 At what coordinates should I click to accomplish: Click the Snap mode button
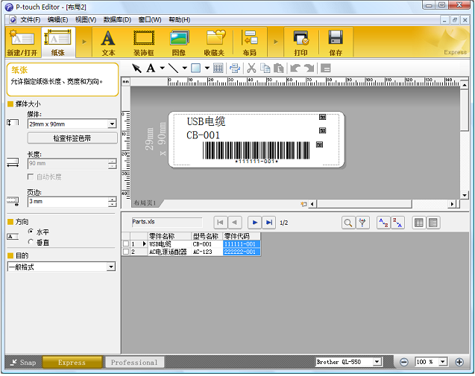(22, 363)
